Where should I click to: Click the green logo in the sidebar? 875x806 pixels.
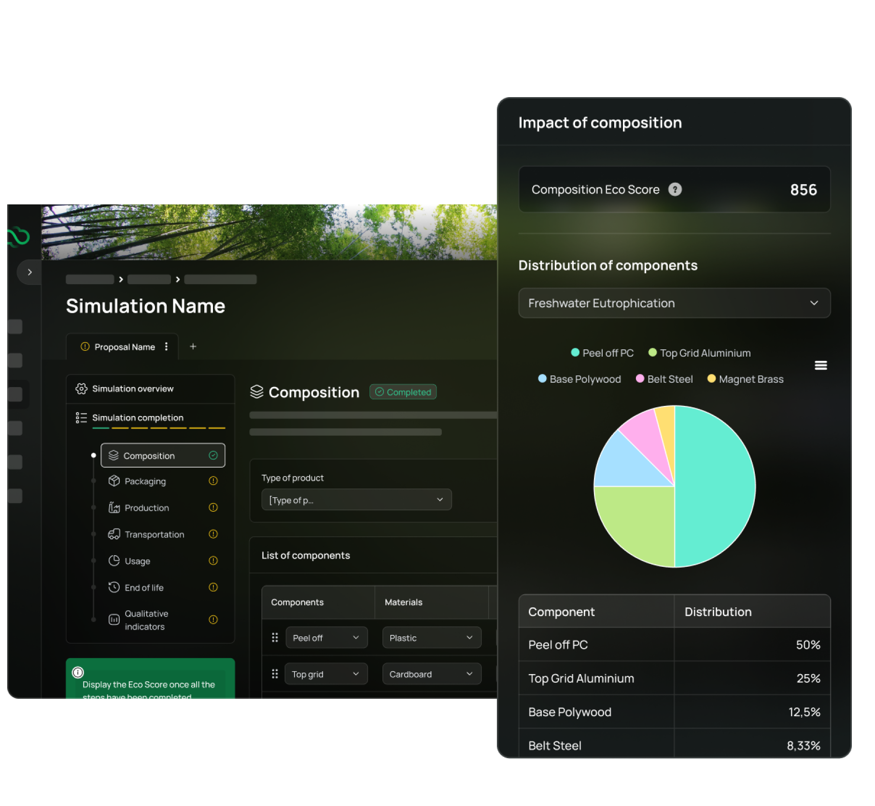(x=19, y=236)
